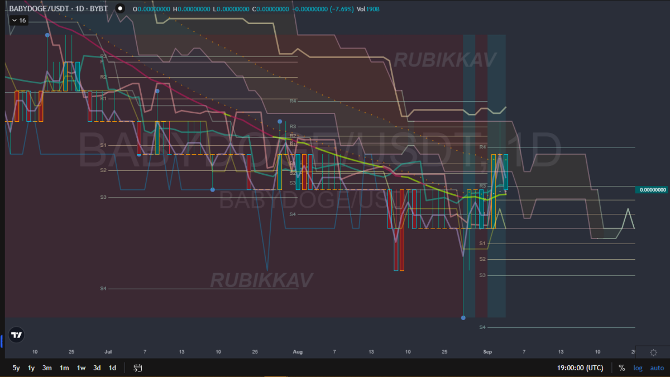
Task: Open the TradingView logo
Action: pos(17,335)
